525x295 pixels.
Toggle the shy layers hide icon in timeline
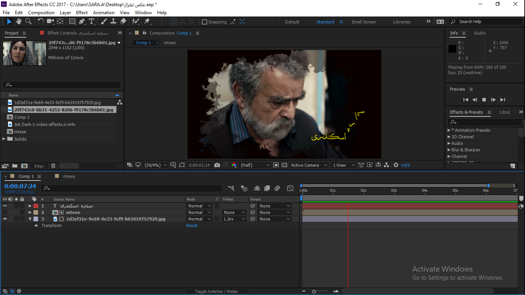(x=257, y=188)
